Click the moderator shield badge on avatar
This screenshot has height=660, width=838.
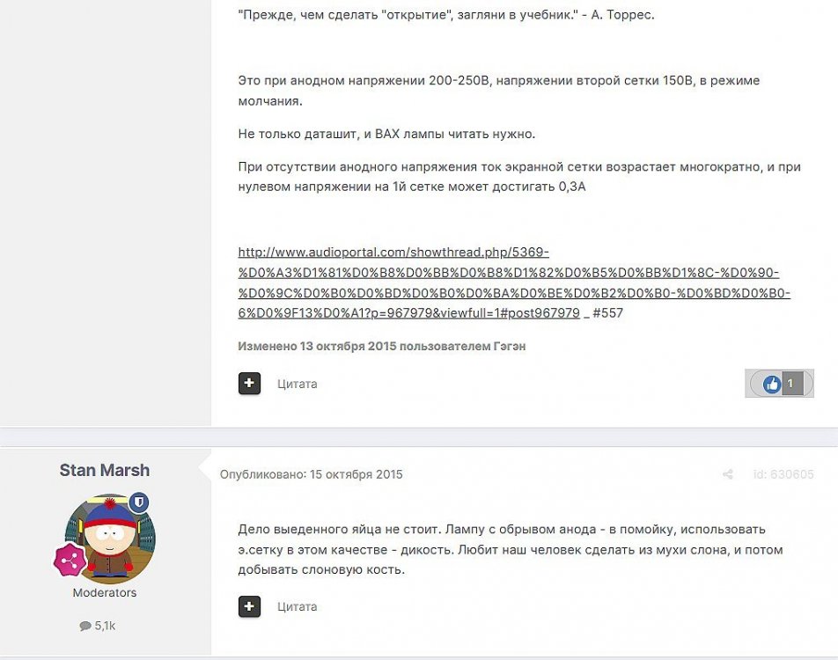pos(139,502)
